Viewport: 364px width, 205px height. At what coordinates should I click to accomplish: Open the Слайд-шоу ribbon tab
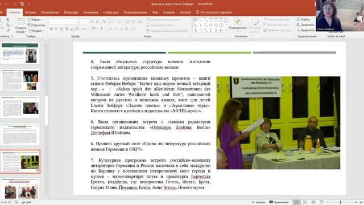pos(111,13)
